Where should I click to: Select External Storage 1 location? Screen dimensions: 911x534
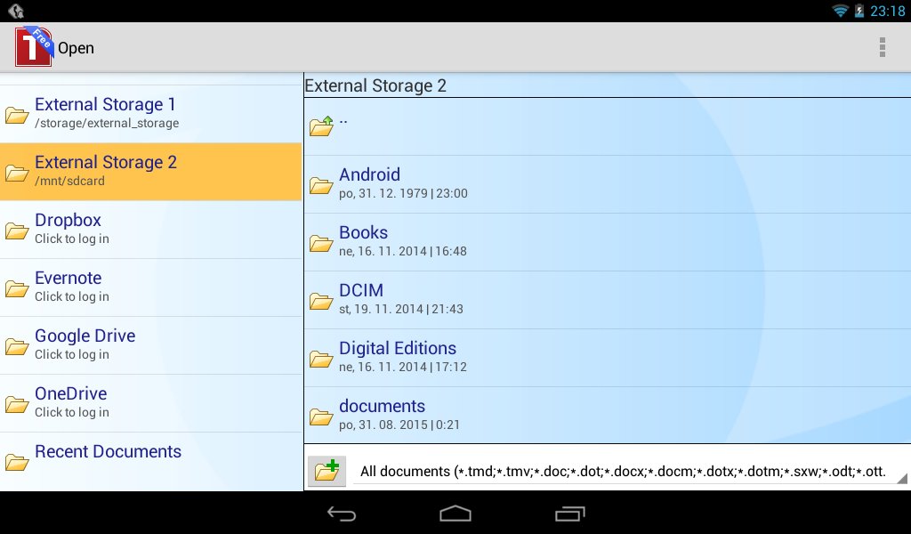click(151, 114)
